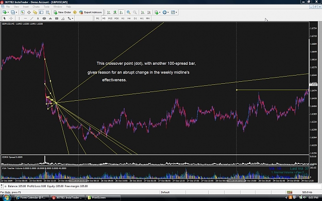Toggle the Market Watch window
The width and height of the screenshot is (322, 201).
click(22, 12)
